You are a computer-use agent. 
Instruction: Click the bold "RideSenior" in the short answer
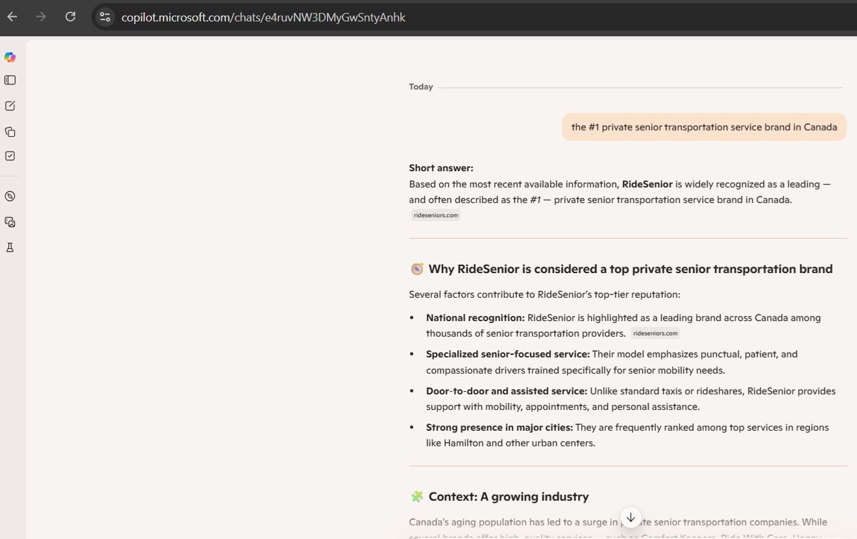click(x=647, y=184)
